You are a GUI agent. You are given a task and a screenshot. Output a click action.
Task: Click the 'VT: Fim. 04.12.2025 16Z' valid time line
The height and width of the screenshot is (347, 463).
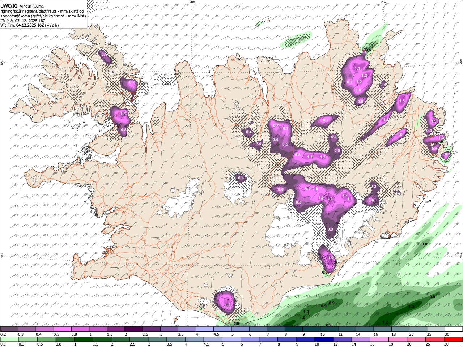coord(29,25)
